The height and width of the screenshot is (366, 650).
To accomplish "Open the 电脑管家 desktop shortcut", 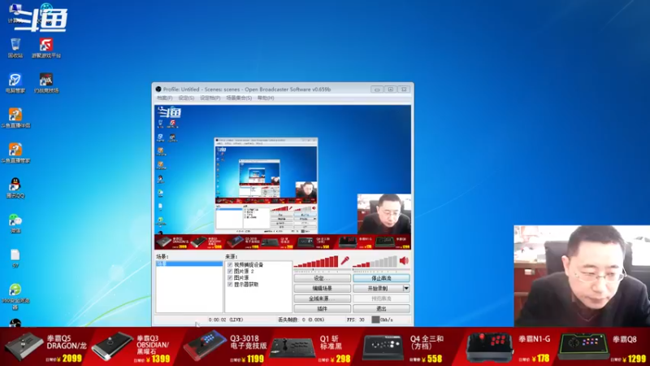I will [15, 83].
